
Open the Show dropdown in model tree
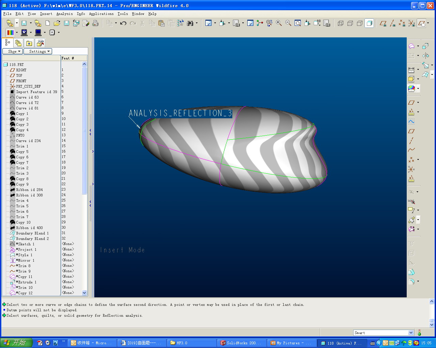13,51
